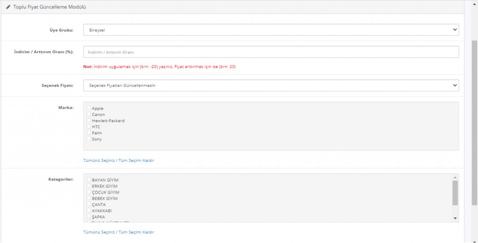
Task: Select the Hewlett-Packard brand checkbox
Action: (x=89, y=120)
